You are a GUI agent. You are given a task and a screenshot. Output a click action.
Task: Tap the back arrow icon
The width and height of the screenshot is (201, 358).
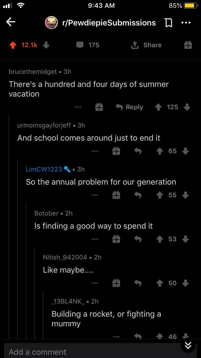(11, 22)
